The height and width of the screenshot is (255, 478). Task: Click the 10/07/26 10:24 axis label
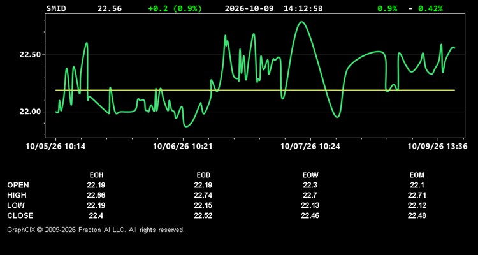pyautogui.click(x=310, y=147)
